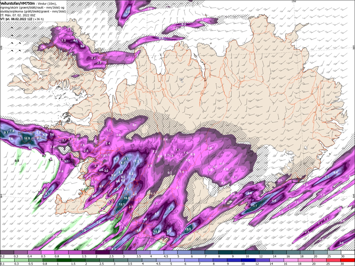Click the dark green 1–1.5 mm rain legend swatch

[64, 260]
